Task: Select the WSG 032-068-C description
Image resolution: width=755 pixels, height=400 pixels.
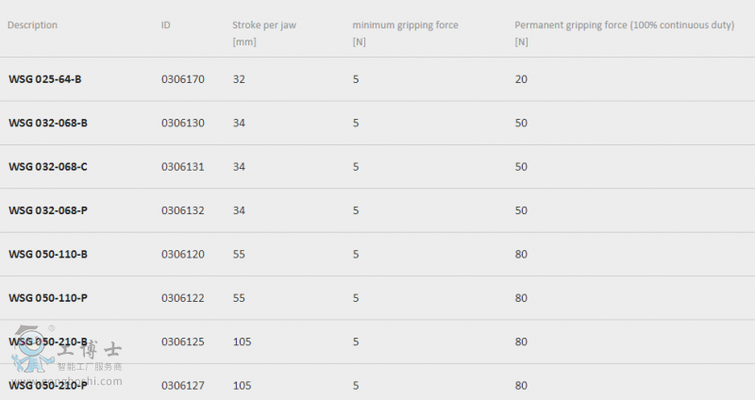Action: (x=48, y=167)
